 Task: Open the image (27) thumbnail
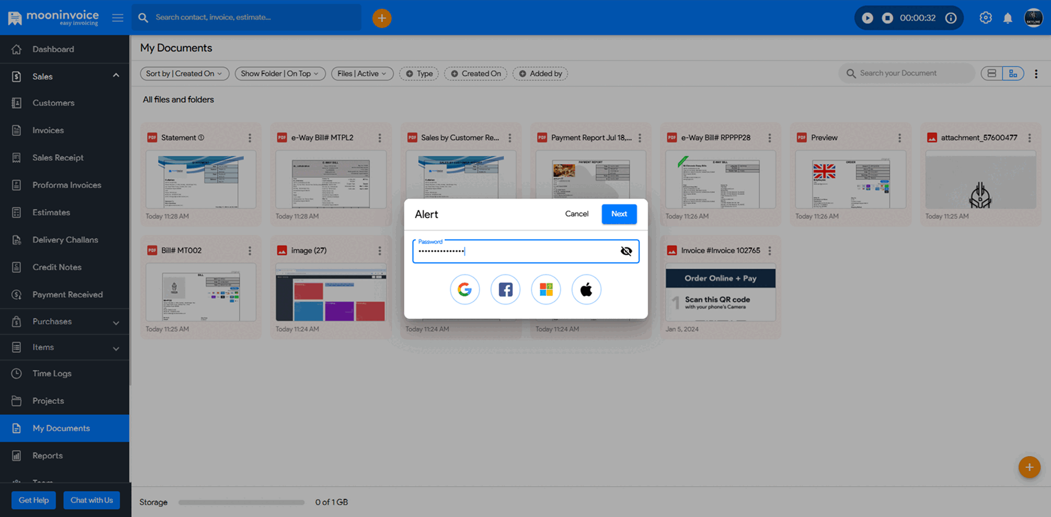(331, 292)
